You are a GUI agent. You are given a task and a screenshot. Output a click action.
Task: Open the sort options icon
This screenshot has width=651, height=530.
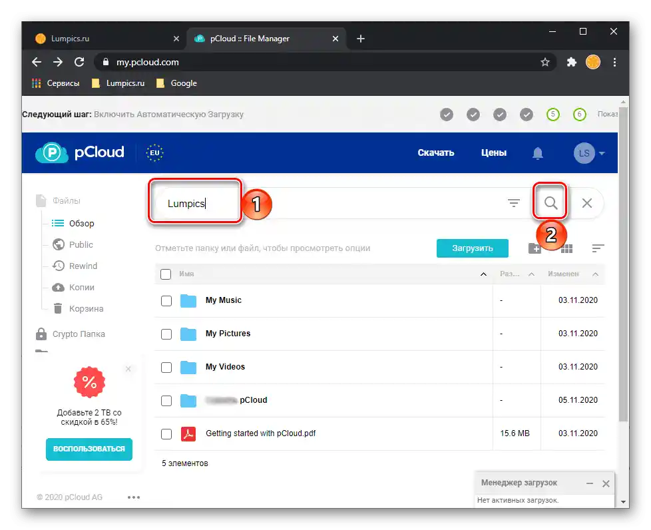click(x=598, y=248)
